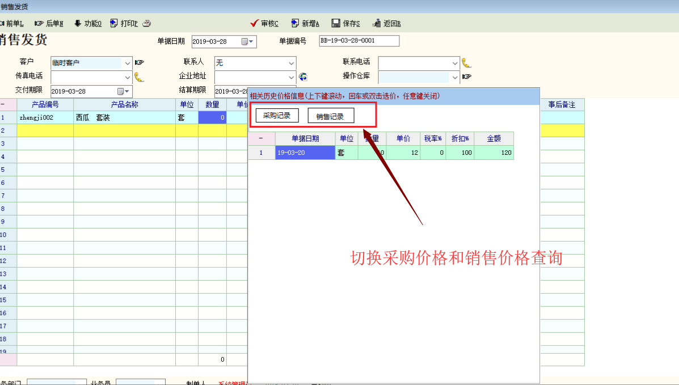Click the 单据编号 document number field
The height and width of the screenshot is (385, 679).
click(359, 41)
